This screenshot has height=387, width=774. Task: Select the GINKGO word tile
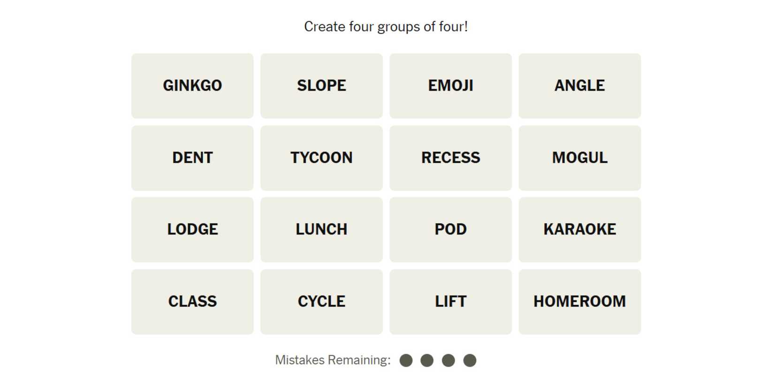pyautogui.click(x=192, y=85)
